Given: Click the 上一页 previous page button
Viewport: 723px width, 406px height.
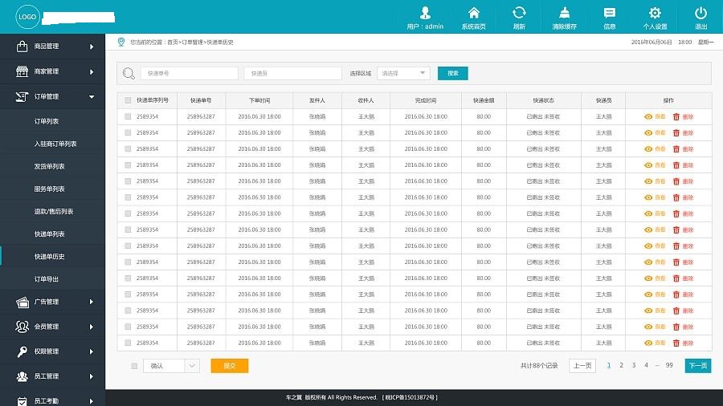Looking at the screenshot, I should 582,366.
